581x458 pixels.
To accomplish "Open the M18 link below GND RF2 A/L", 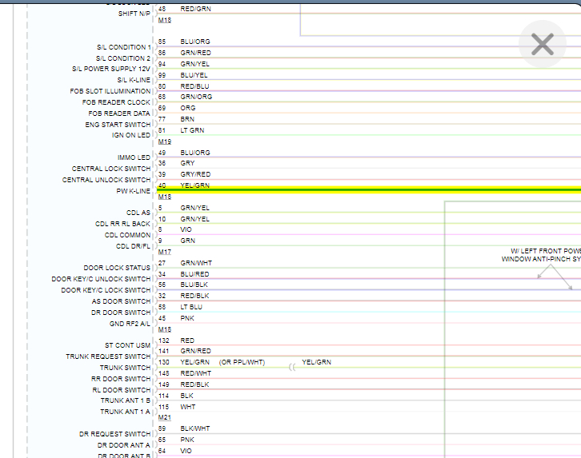I will pyautogui.click(x=165, y=329).
